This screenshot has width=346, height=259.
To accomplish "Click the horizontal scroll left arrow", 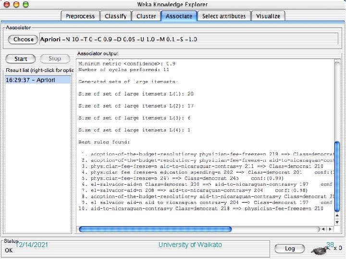I will click(x=323, y=229).
